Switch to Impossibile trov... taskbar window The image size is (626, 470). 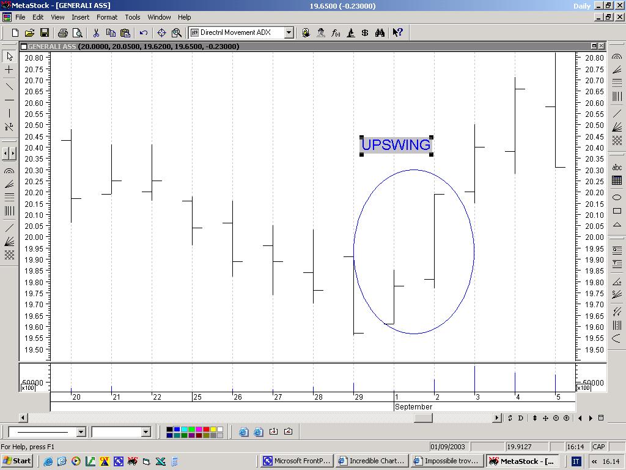click(x=447, y=461)
